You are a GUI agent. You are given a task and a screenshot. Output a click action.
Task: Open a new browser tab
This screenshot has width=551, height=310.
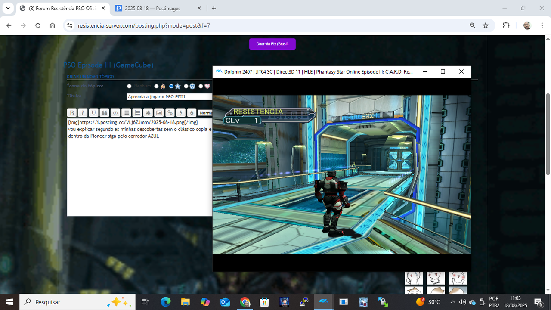pyautogui.click(x=214, y=8)
